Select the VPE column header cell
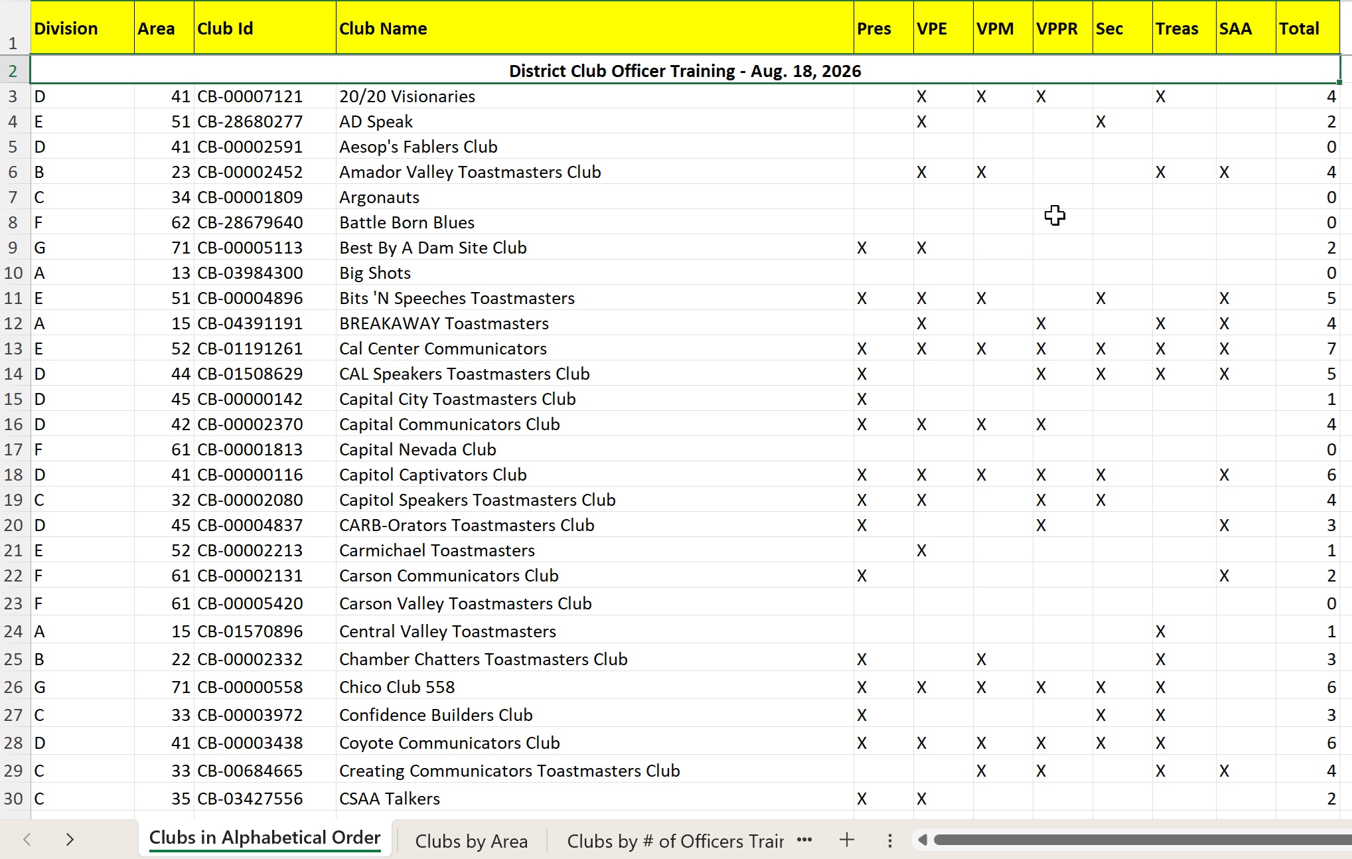The image size is (1352, 859). pyautogui.click(x=943, y=28)
